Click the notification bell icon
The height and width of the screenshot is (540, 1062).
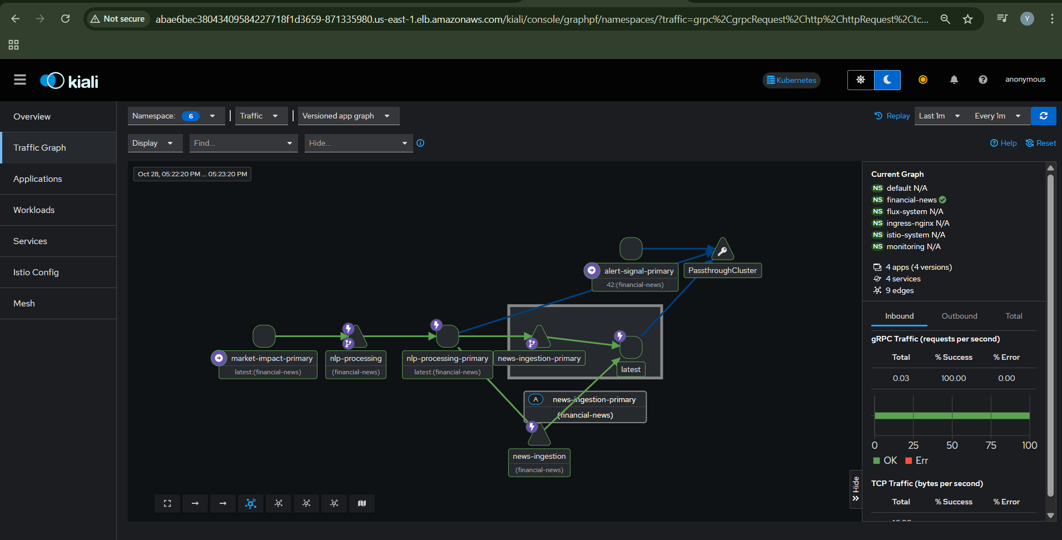954,80
